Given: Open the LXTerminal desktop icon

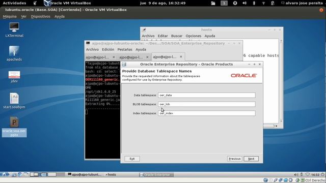Looking at the screenshot, I should [14, 30].
